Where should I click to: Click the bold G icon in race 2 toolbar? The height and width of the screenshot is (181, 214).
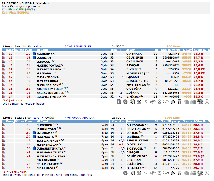[125, 173]
